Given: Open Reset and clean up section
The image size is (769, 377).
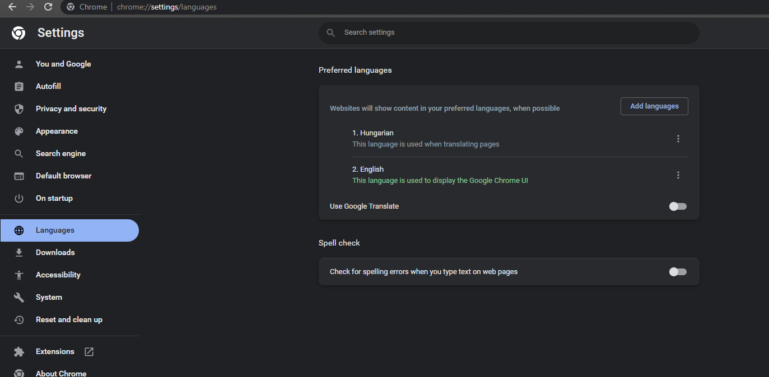Looking at the screenshot, I should coord(69,319).
